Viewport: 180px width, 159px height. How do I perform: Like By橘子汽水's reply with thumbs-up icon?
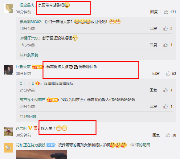coord(166,45)
